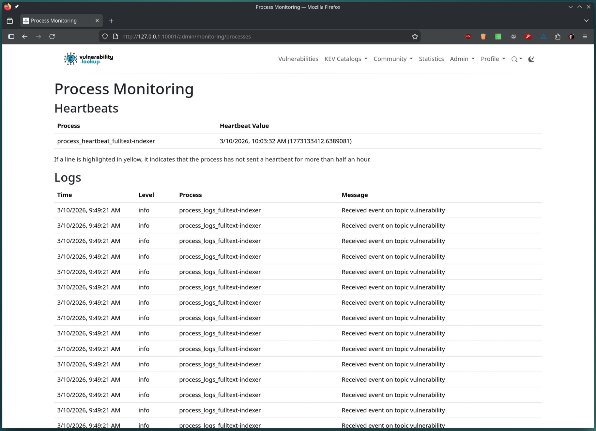Open the Firefox hamburger application menu

pyautogui.click(x=585, y=37)
